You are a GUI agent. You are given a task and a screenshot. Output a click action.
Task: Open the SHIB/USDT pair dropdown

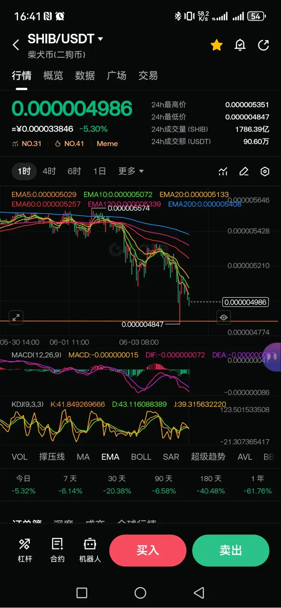pos(65,39)
